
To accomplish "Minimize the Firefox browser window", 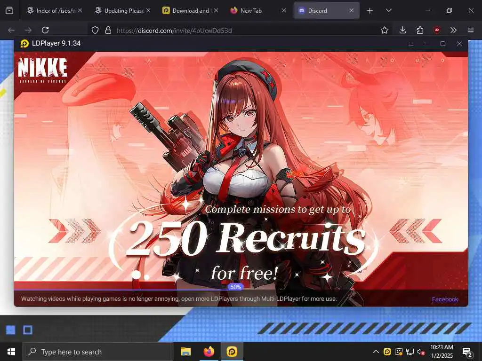I will tap(427, 10).
